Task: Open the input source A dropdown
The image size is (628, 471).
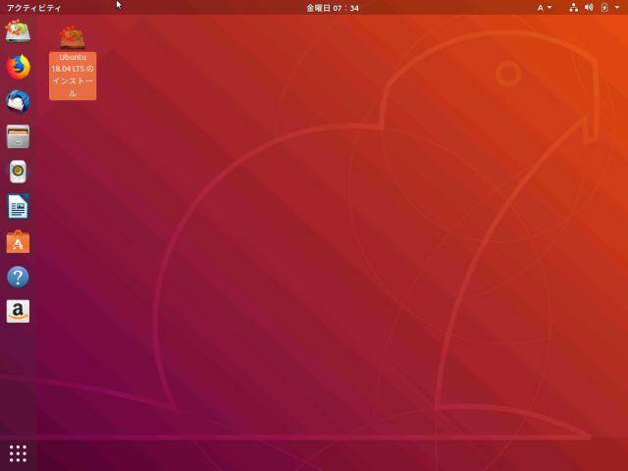Action: pos(545,8)
